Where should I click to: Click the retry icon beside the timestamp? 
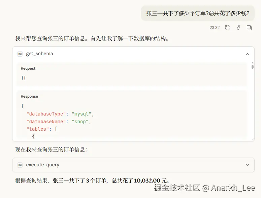tap(228, 28)
